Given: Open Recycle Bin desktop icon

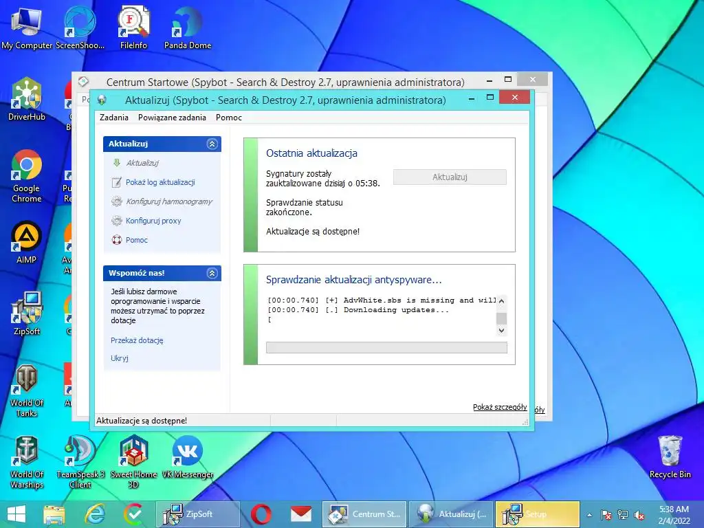Looking at the screenshot, I should [670, 457].
